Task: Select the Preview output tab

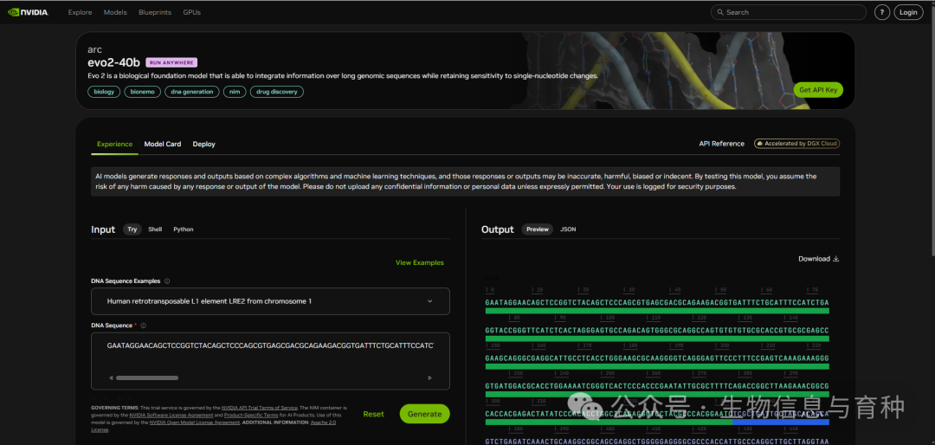Action: point(538,229)
